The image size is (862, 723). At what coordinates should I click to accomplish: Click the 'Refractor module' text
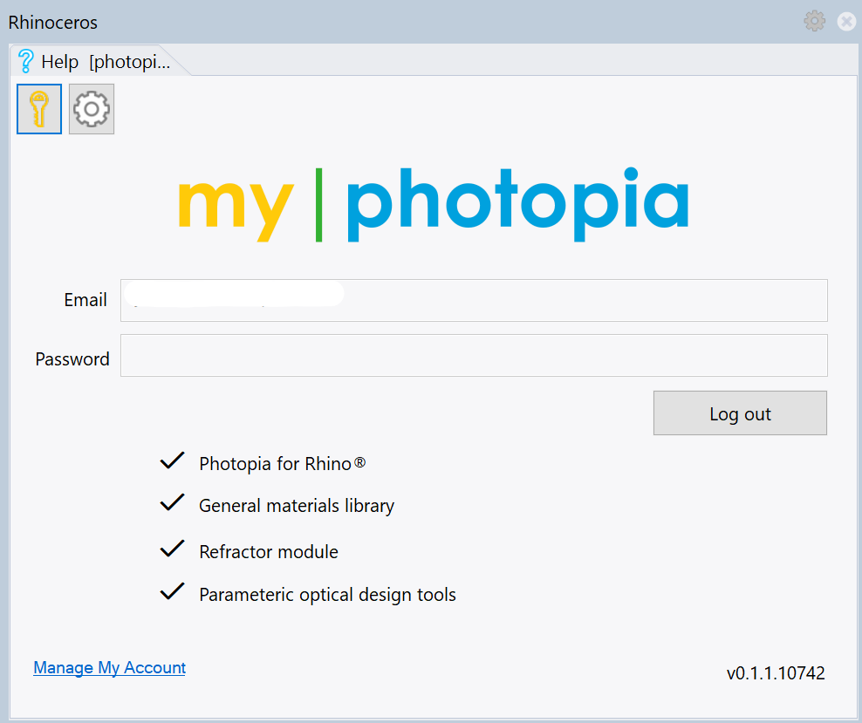click(x=268, y=551)
